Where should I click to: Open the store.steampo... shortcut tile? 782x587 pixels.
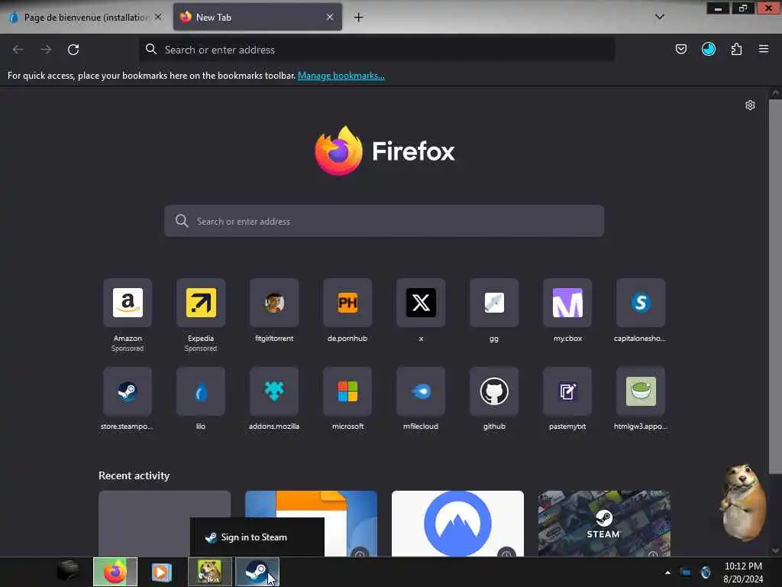point(128,391)
